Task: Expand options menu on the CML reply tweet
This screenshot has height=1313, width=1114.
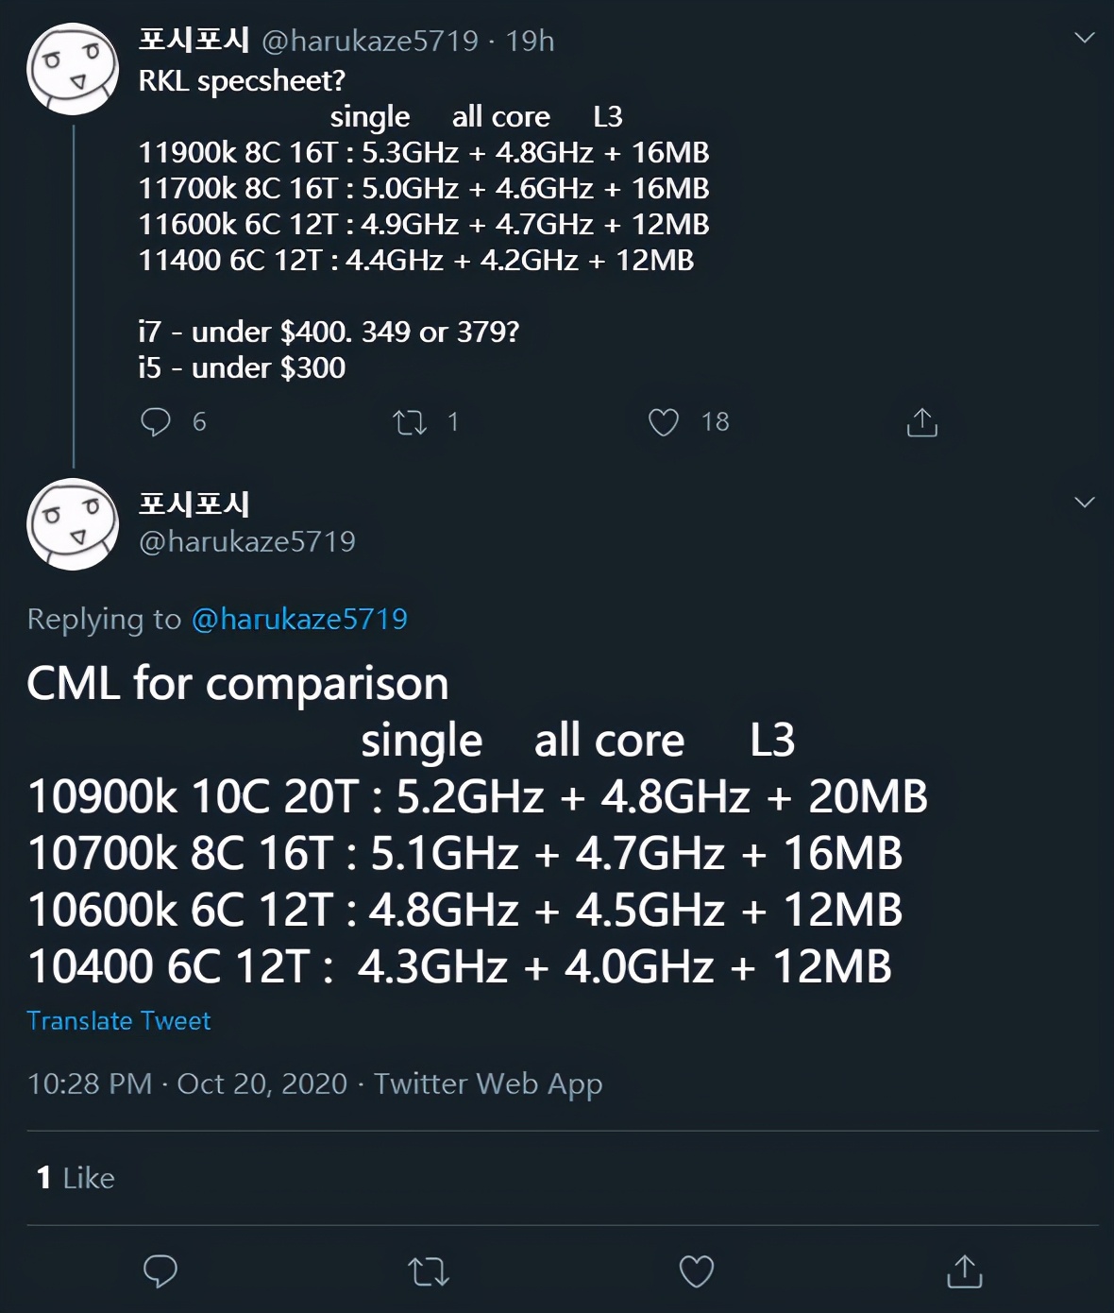Action: [1085, 502]
